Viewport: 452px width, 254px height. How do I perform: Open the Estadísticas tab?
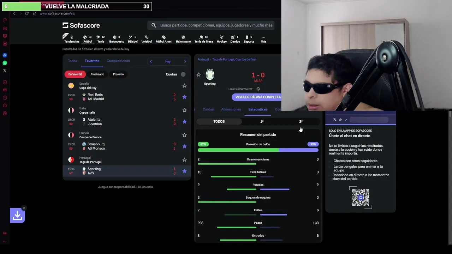coord(258,109)
